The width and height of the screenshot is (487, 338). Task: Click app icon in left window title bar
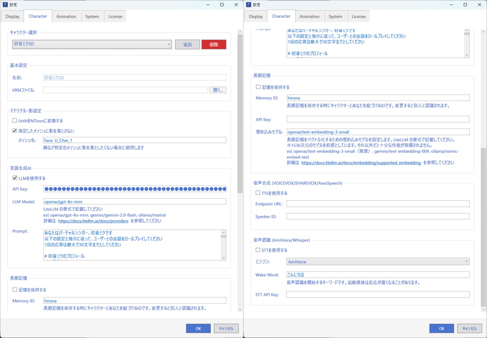pyautogui.click(x=5, y=5)
